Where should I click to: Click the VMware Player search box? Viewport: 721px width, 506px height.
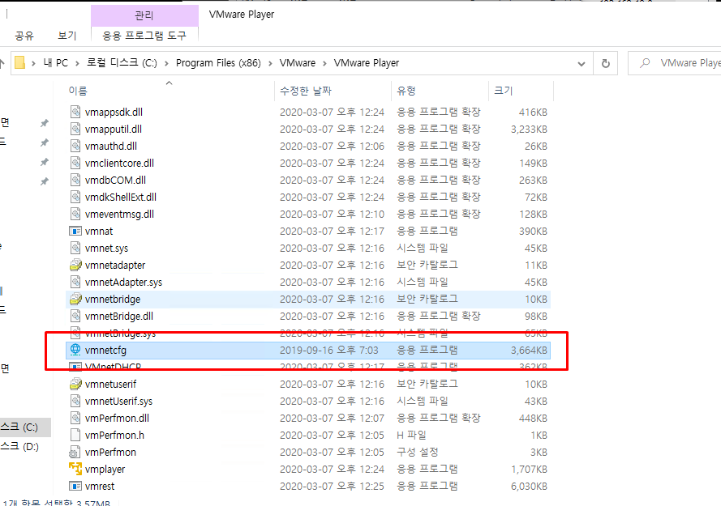coord(675,63)
